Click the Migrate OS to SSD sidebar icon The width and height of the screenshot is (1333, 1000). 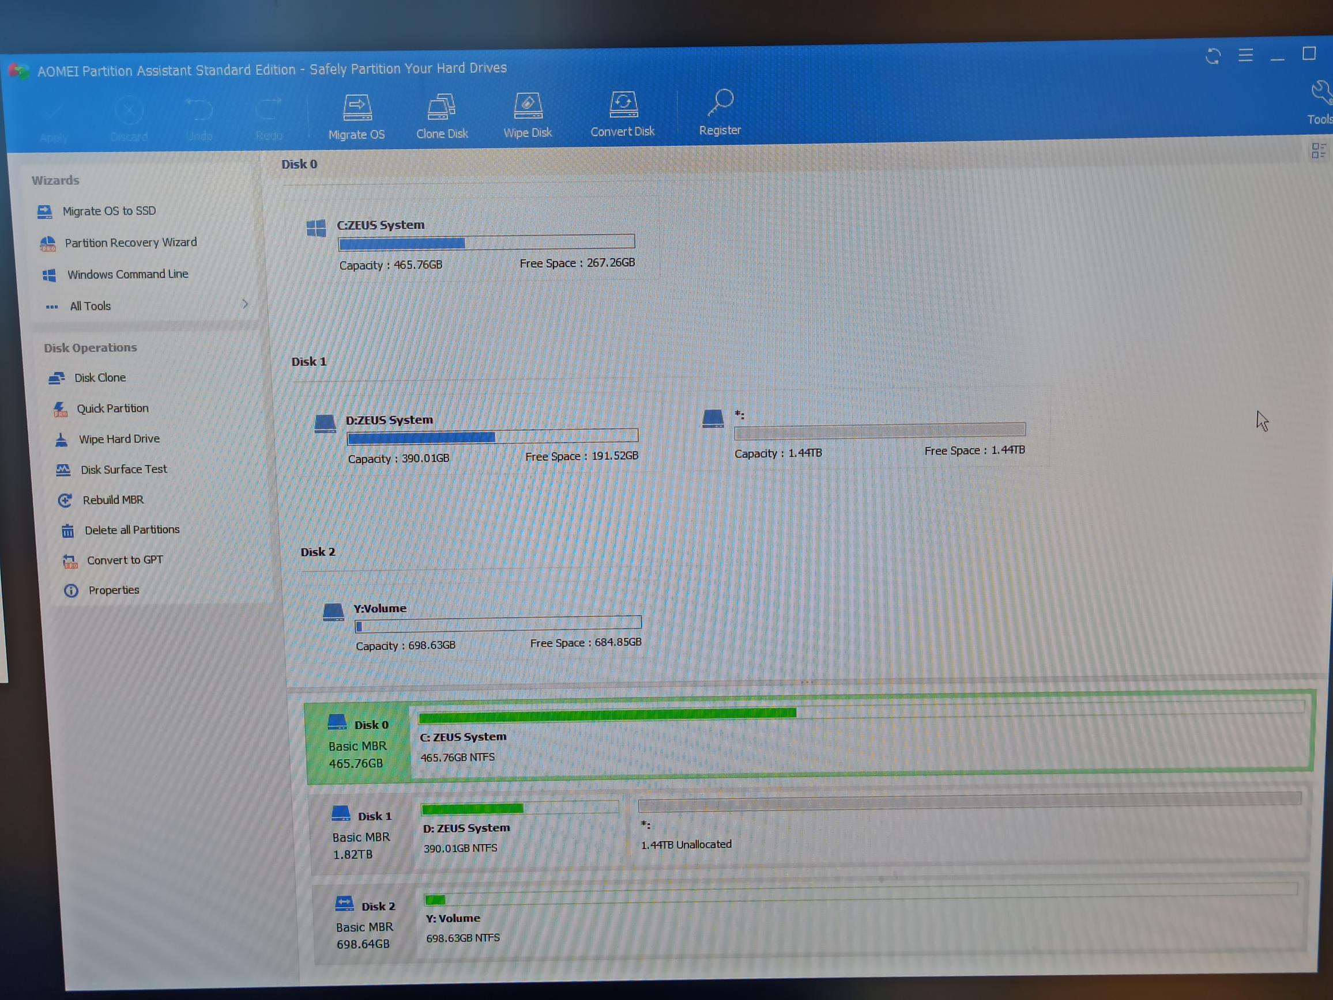pyautogui.click(x=44, y=212)
